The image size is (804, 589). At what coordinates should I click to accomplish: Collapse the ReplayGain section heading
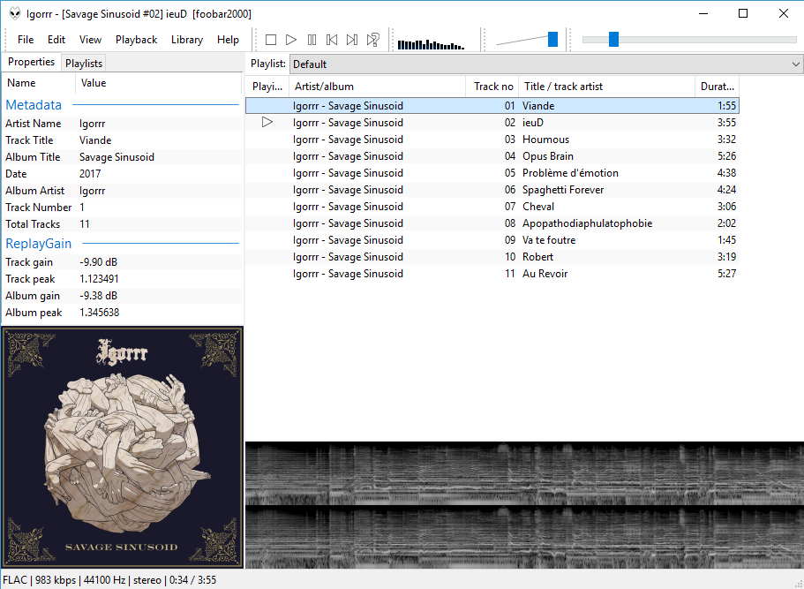click(39, 243)
